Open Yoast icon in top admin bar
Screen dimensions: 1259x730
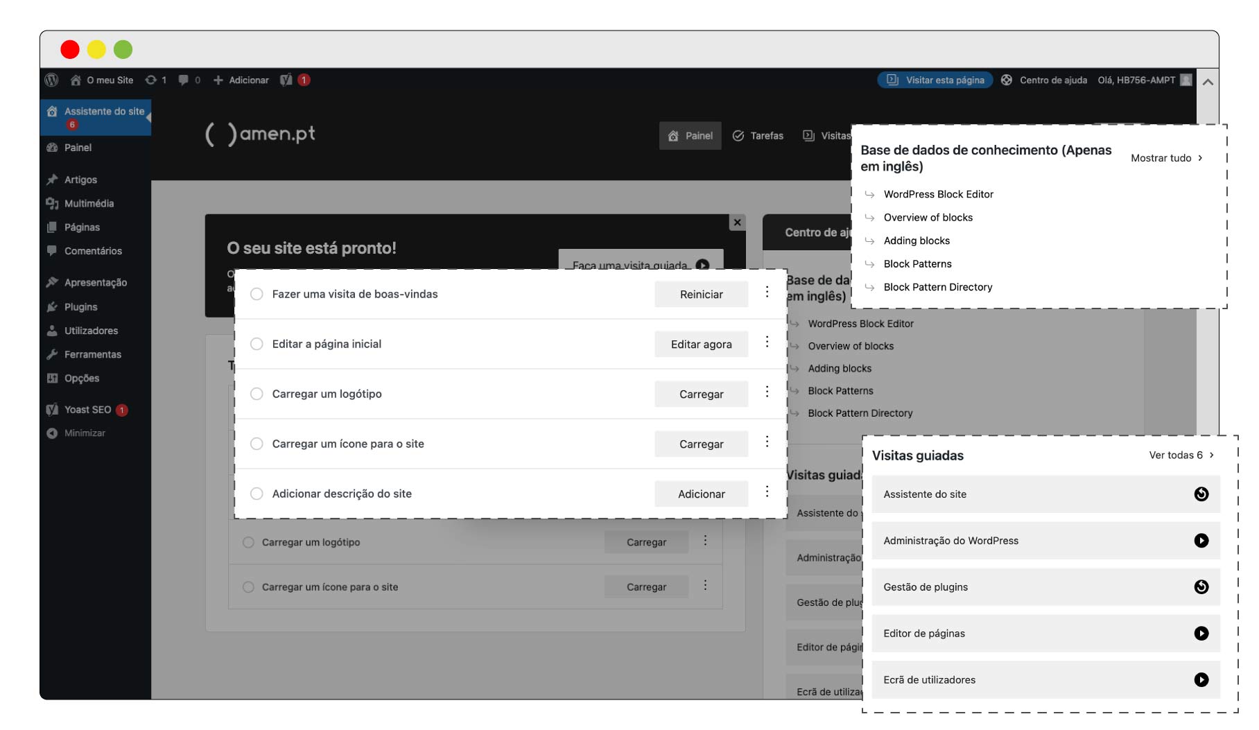click(x=286, y=80)
